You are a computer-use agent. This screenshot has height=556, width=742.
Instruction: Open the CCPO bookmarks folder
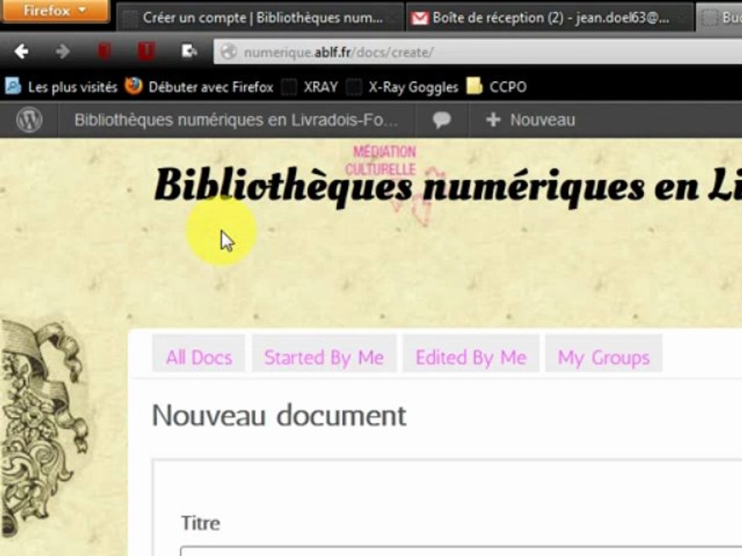coord(496,86)
